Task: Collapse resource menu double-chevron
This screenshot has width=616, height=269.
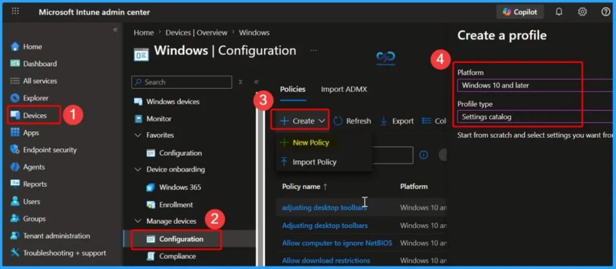Action: 256,82
